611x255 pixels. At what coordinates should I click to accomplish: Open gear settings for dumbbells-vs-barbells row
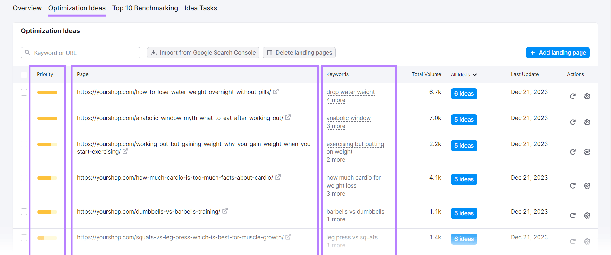click(x=587, y=216)
